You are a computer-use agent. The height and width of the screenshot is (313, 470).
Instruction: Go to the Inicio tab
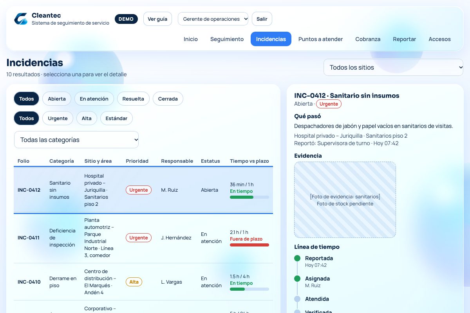point(191,39)
